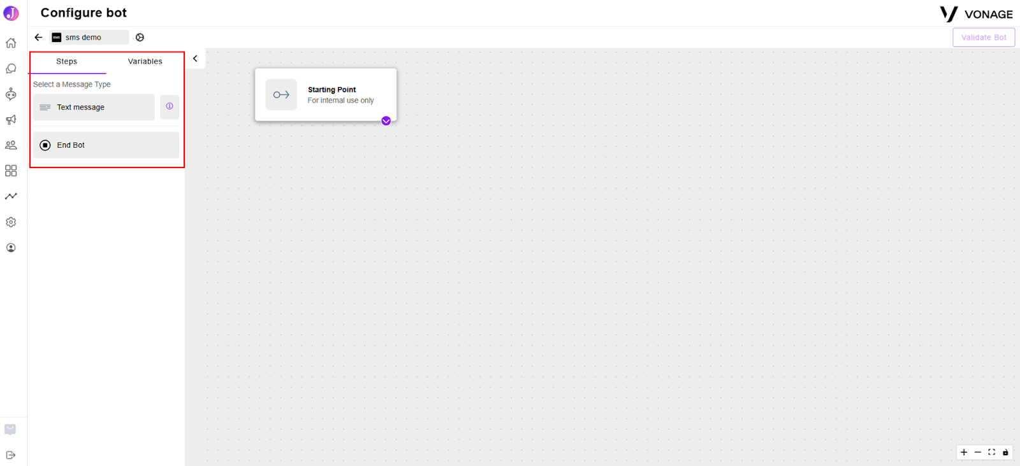Open the contacts people icon
This screenshot has width=1020, height=466.
(x=11, y=145)
